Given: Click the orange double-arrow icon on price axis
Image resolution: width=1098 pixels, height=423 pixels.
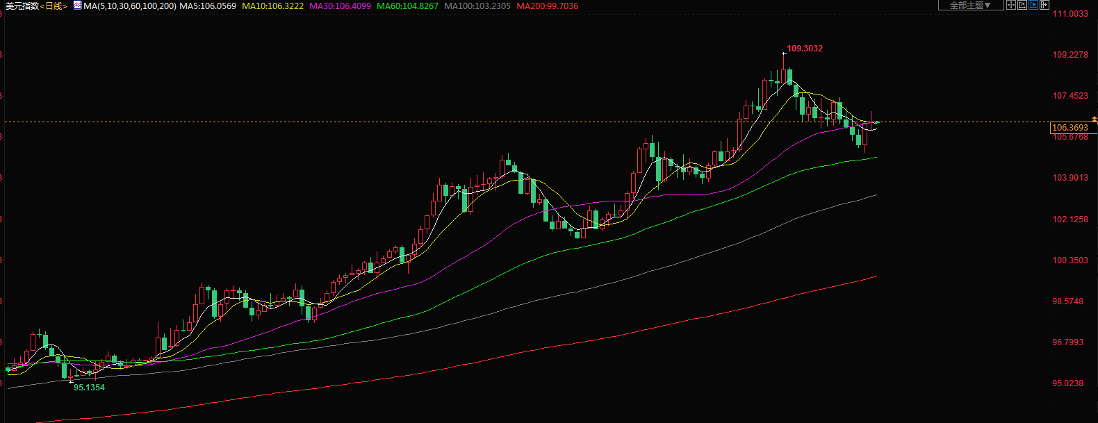Looking at the screenshot, I should (x=1095, y=119).
